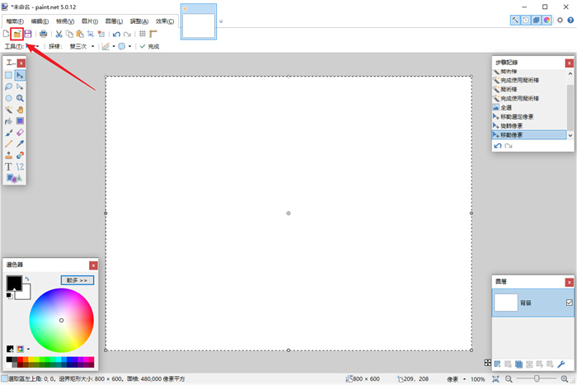Select the Clone Stamp tool

click(x=9, y=155)
